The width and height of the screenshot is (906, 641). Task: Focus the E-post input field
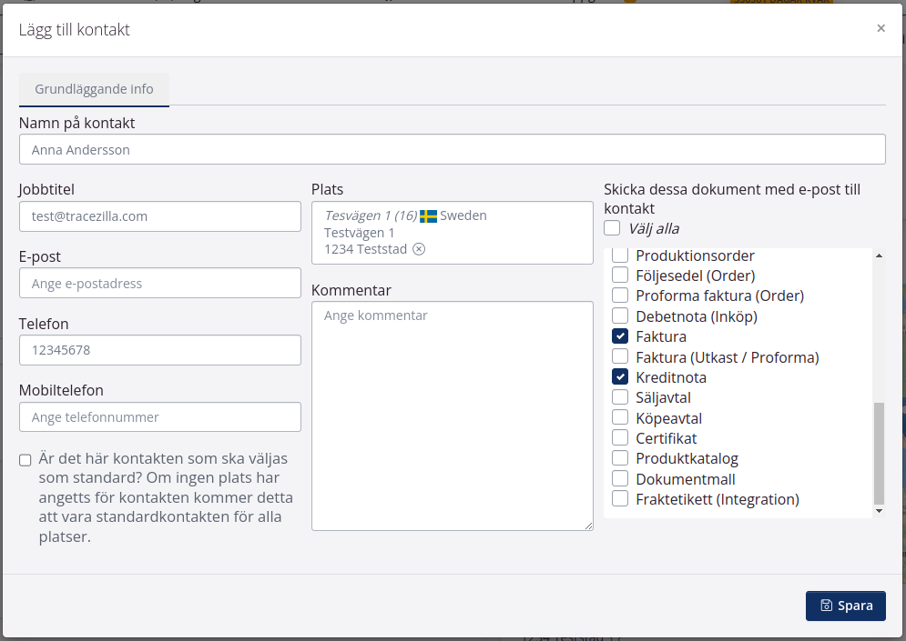159,283
